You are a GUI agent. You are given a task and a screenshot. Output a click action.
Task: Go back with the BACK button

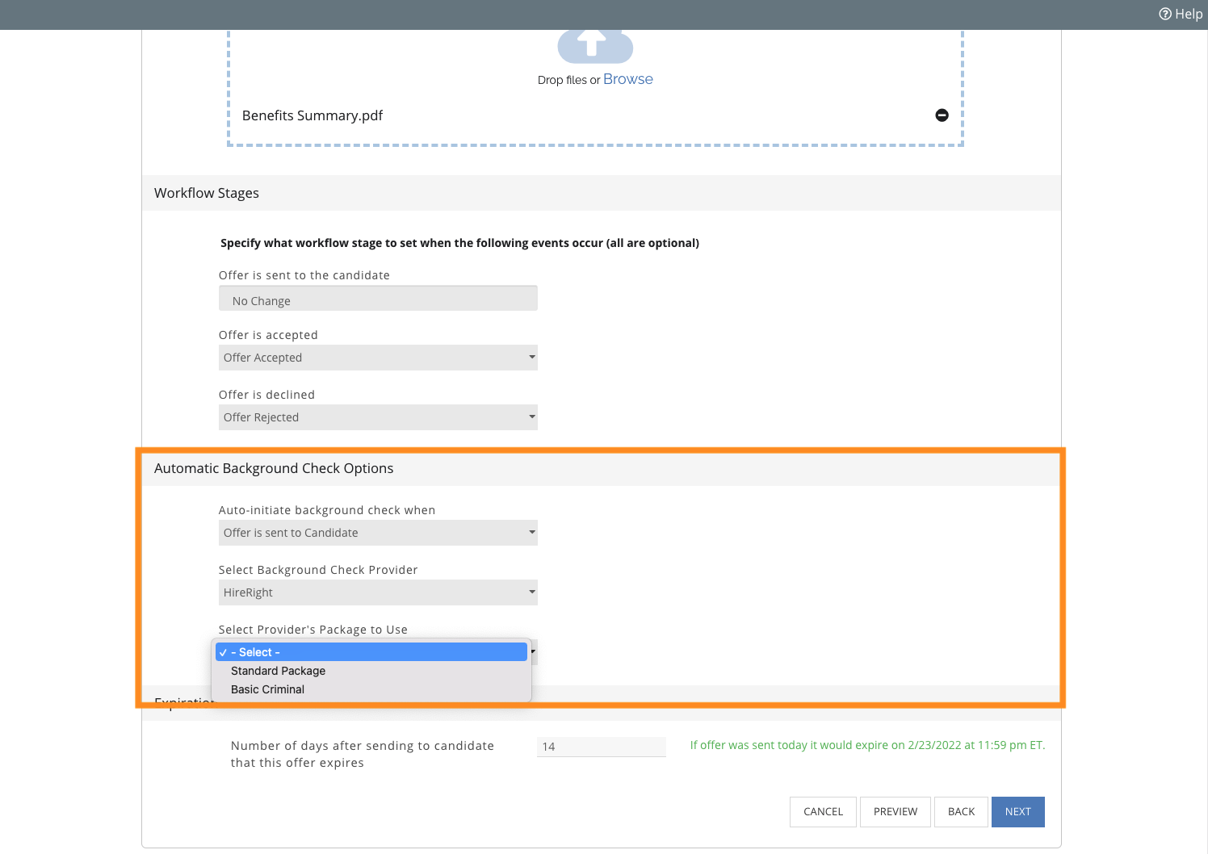tap(961, 812)
